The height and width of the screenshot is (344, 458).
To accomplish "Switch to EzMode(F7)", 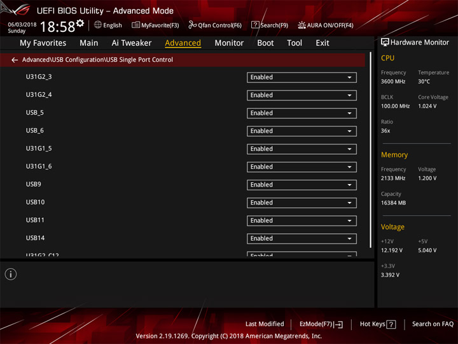I will tap(321, 324).
